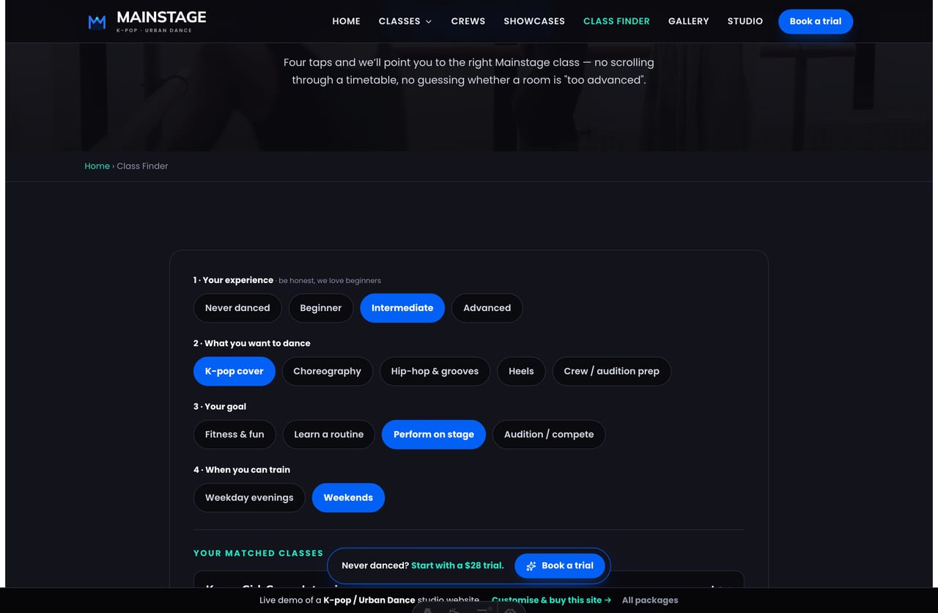Click the Class Finder breadcrumb text

[142, 166]
